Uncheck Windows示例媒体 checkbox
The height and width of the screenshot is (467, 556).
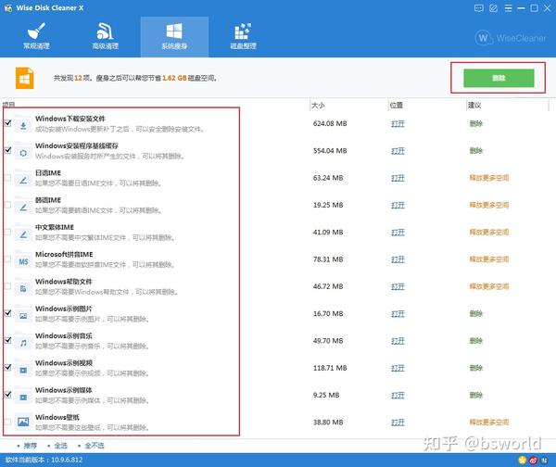7,395
